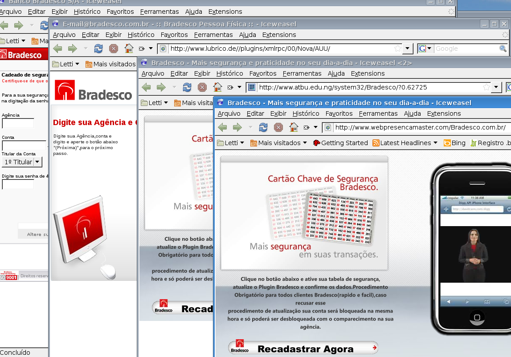
Task: Click the Bradesco logo on the lubrico.de page
Action: coord(93,91)
